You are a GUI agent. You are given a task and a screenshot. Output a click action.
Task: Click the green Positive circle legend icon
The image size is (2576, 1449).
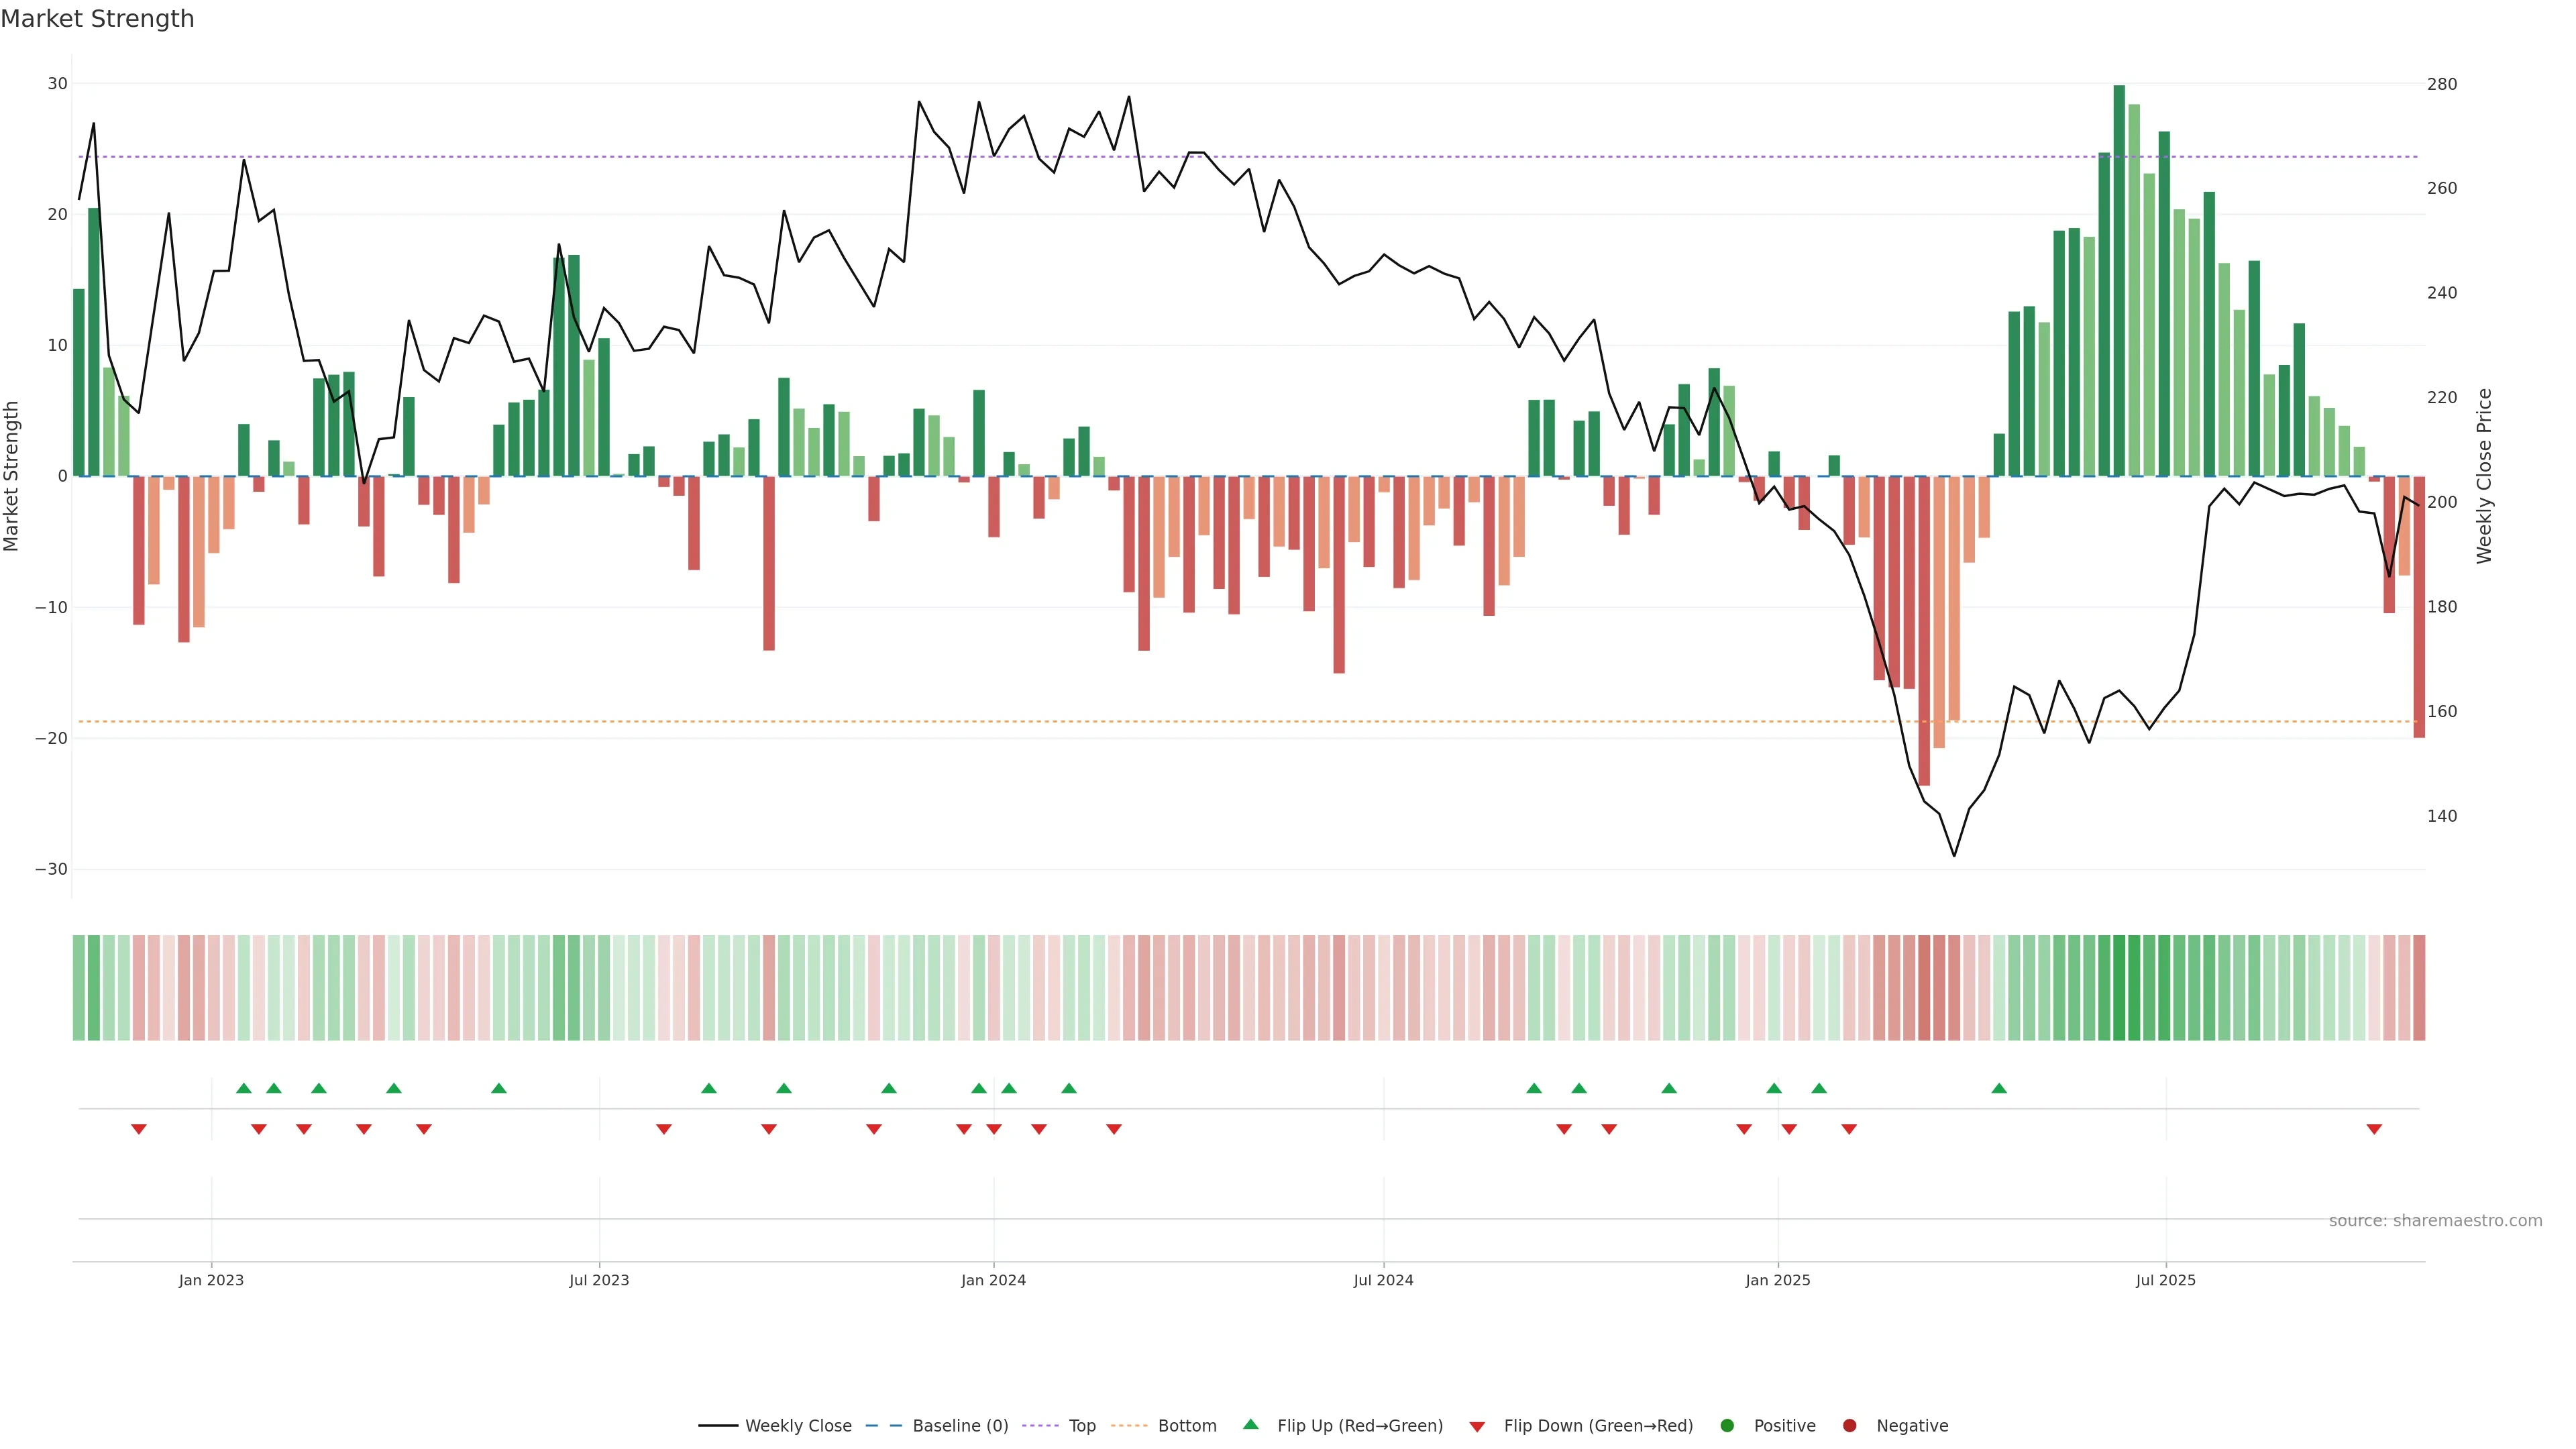(x=1727, y=1426)
